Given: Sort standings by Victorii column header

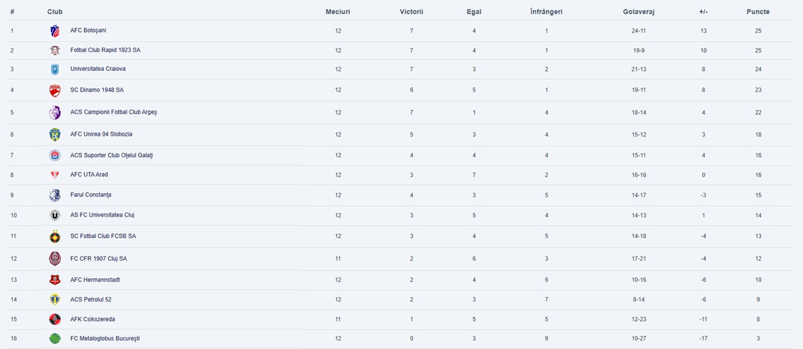Looking at the screenshot, I should (412, 12).
